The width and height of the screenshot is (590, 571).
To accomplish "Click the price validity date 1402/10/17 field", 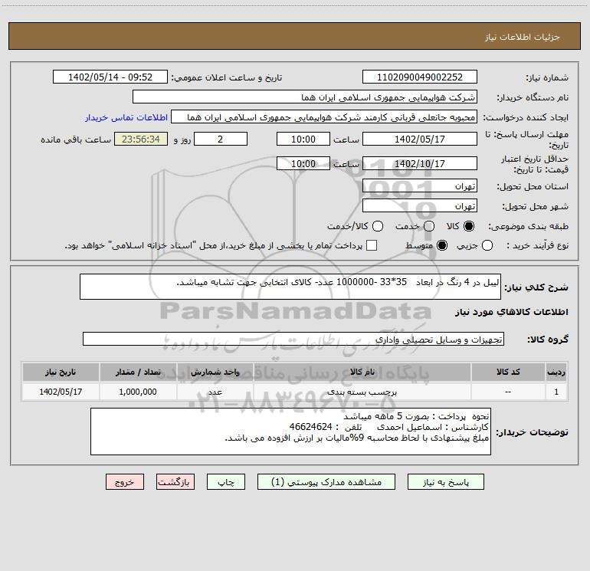I will click(420, 163).
